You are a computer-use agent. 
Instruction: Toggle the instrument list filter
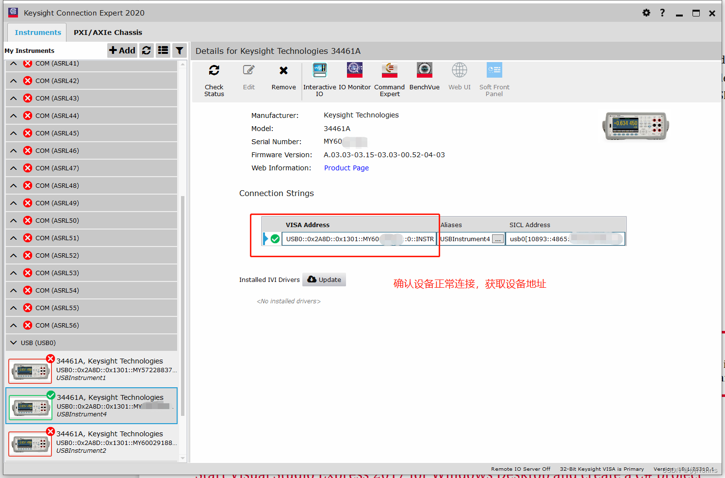click(180, 50)
